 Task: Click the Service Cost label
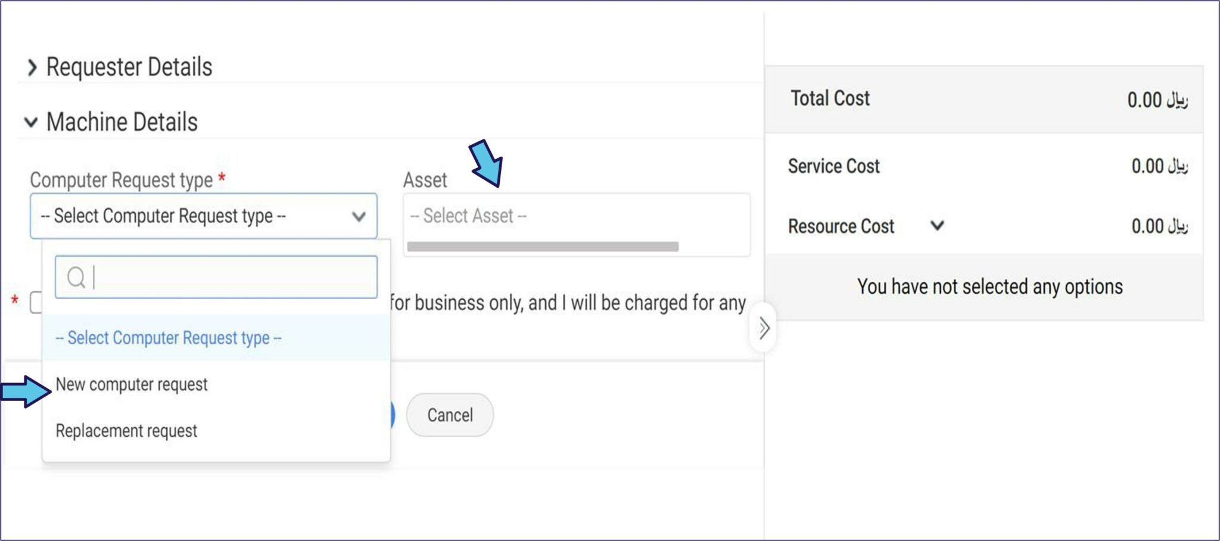(x=833, y=166)
